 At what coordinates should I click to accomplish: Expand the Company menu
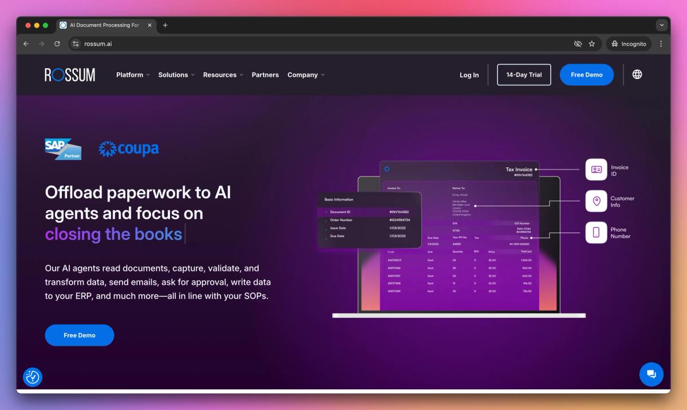tap(306, 75)
